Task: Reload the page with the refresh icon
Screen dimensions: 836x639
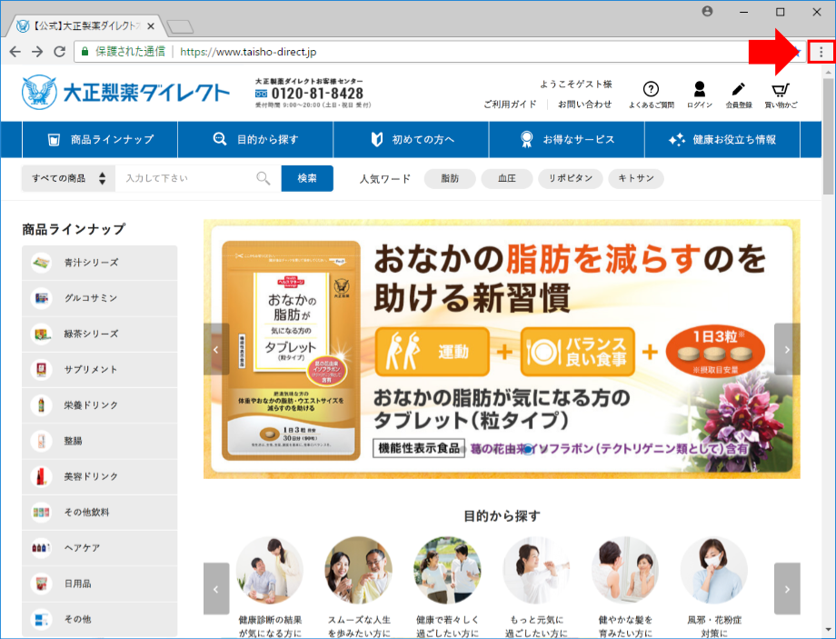Action: 60,52
